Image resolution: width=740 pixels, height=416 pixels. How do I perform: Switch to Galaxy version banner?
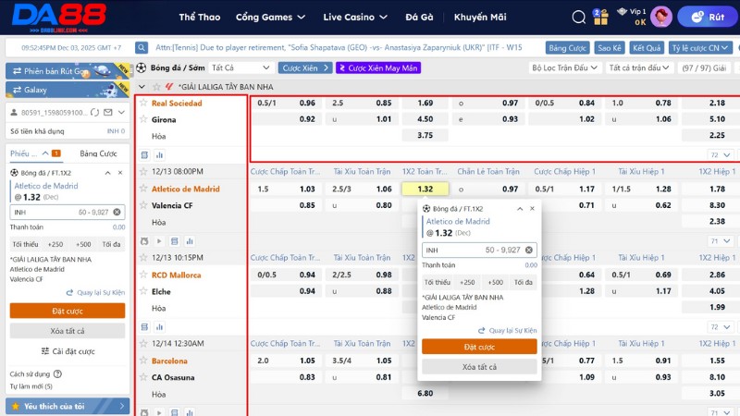coord(67,90)
